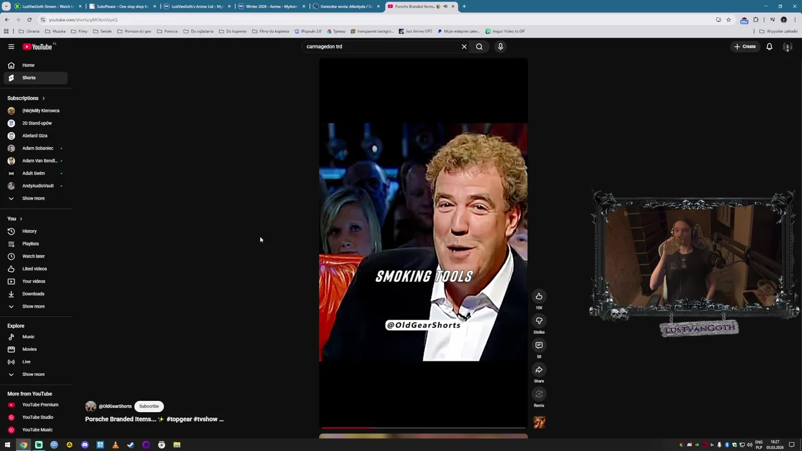Open watch History
802x451 pixels.
click(x=35, y=231)
